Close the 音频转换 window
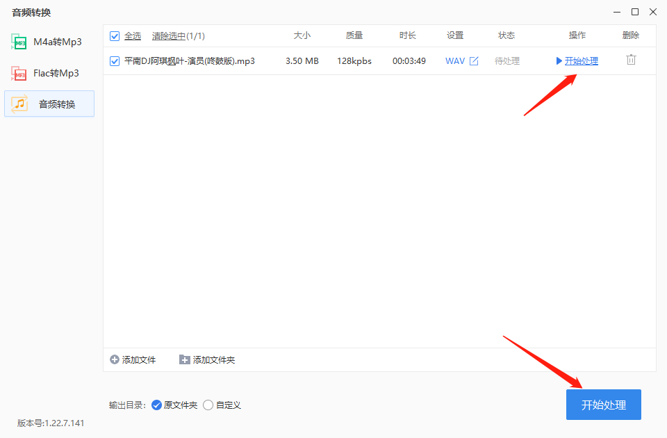This screenshot has height=438, width=667. coord(653,12)
